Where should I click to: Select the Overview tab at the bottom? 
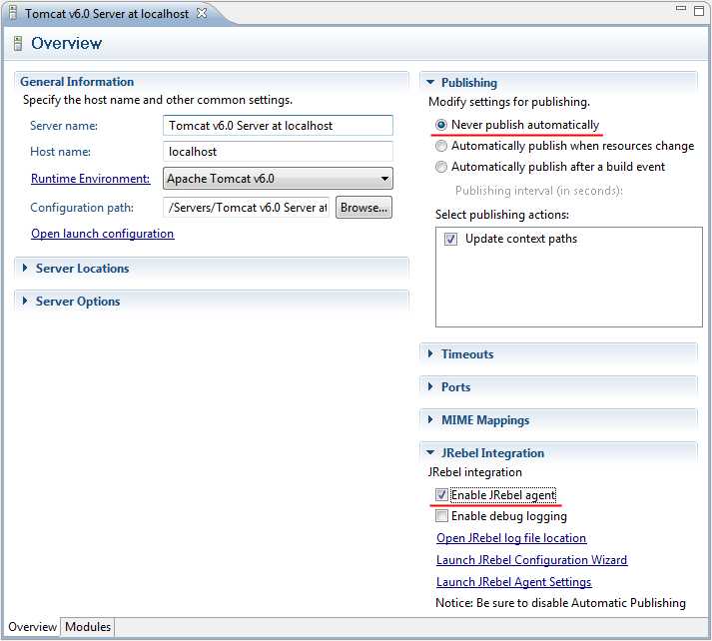32,627
